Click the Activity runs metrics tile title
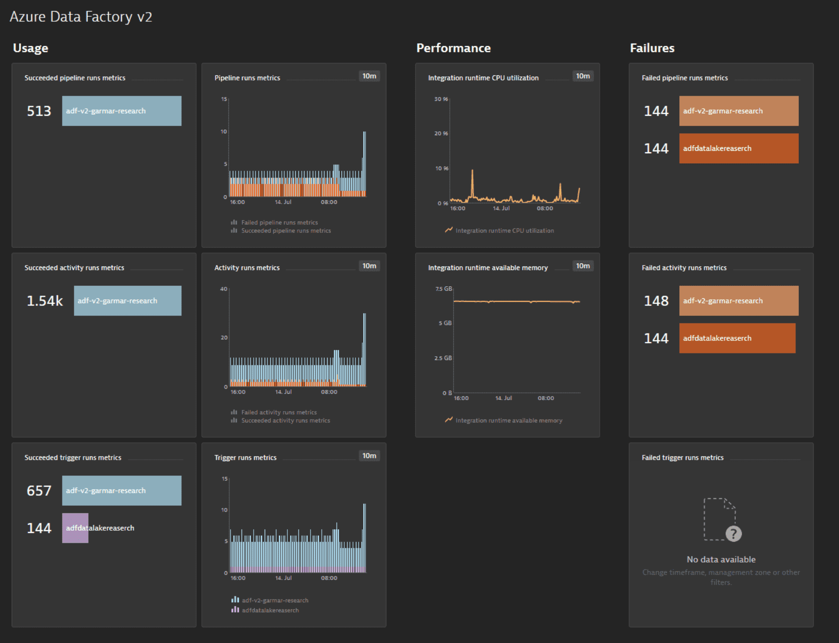Viewport: 839px width, 643px height. [x=247, y=267]
